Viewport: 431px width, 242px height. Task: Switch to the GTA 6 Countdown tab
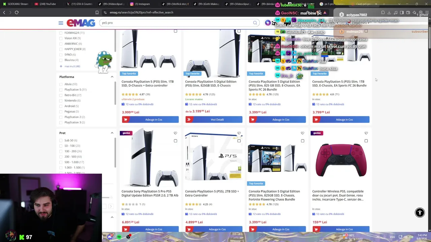click(x=79, y=4)
